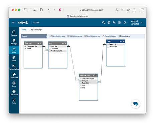Show All Relationships
This screenshot has width=155, height=125.
coord(74,36)
